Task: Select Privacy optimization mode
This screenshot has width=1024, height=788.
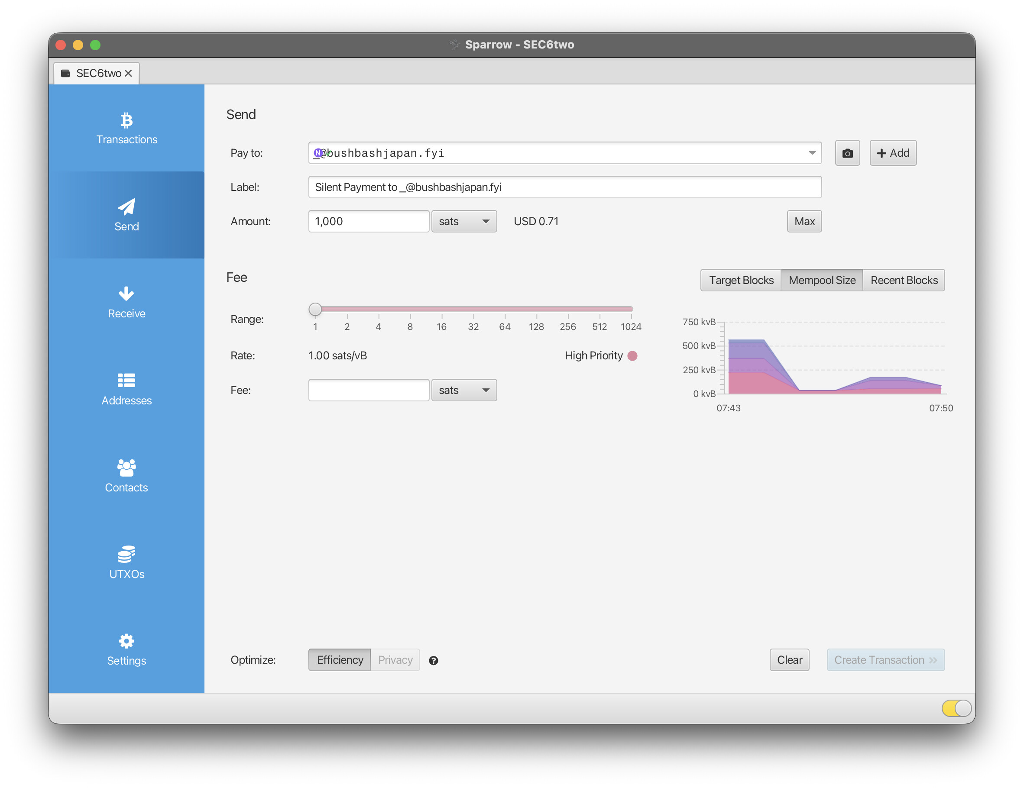Action: (x=395, y=660)
